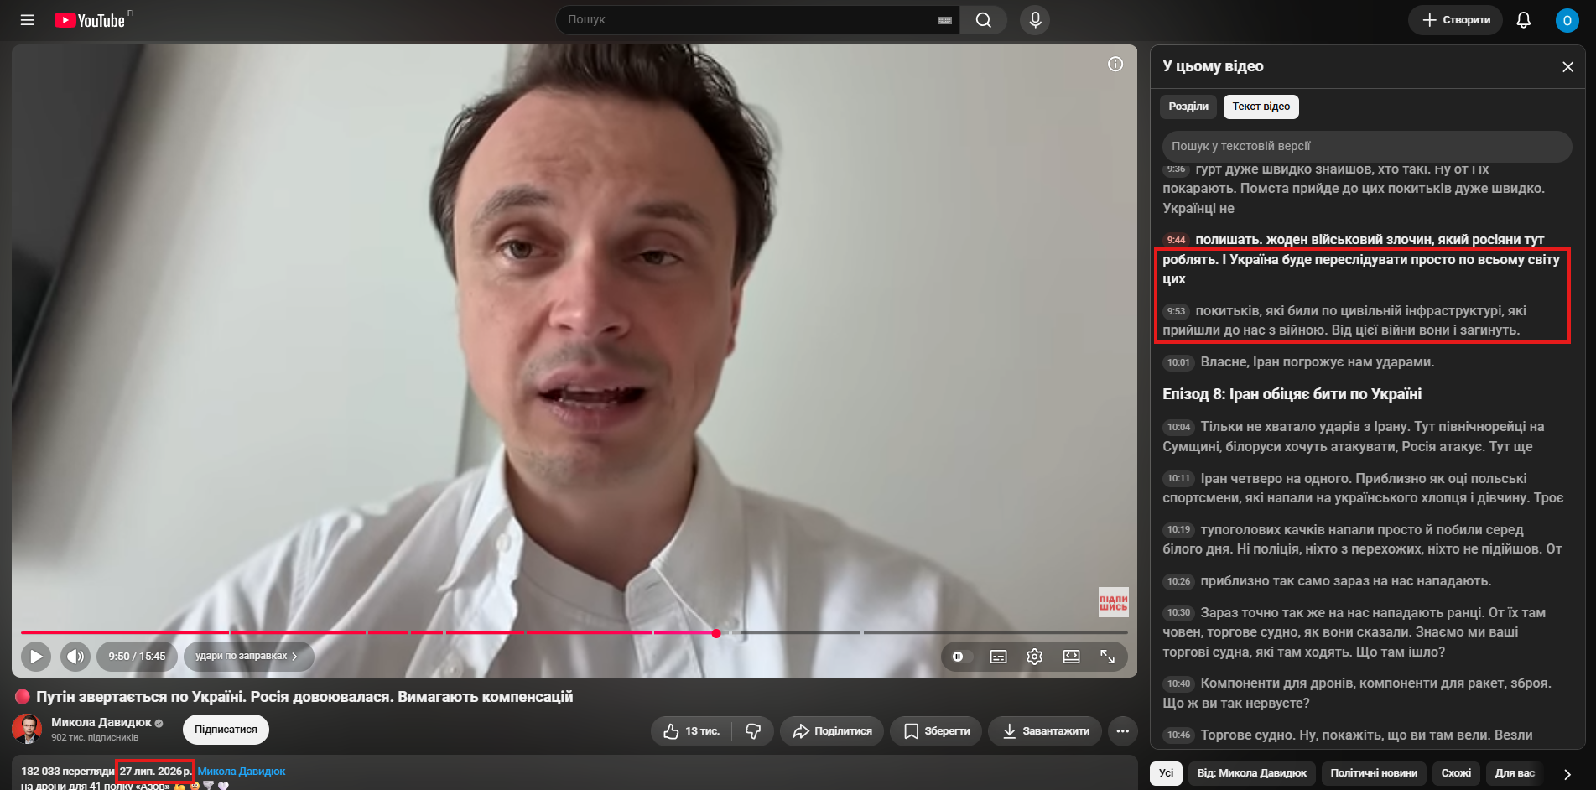This screenshot has width=1596, height=790.
Task: Dislike this video
Action: click(753, 731)
